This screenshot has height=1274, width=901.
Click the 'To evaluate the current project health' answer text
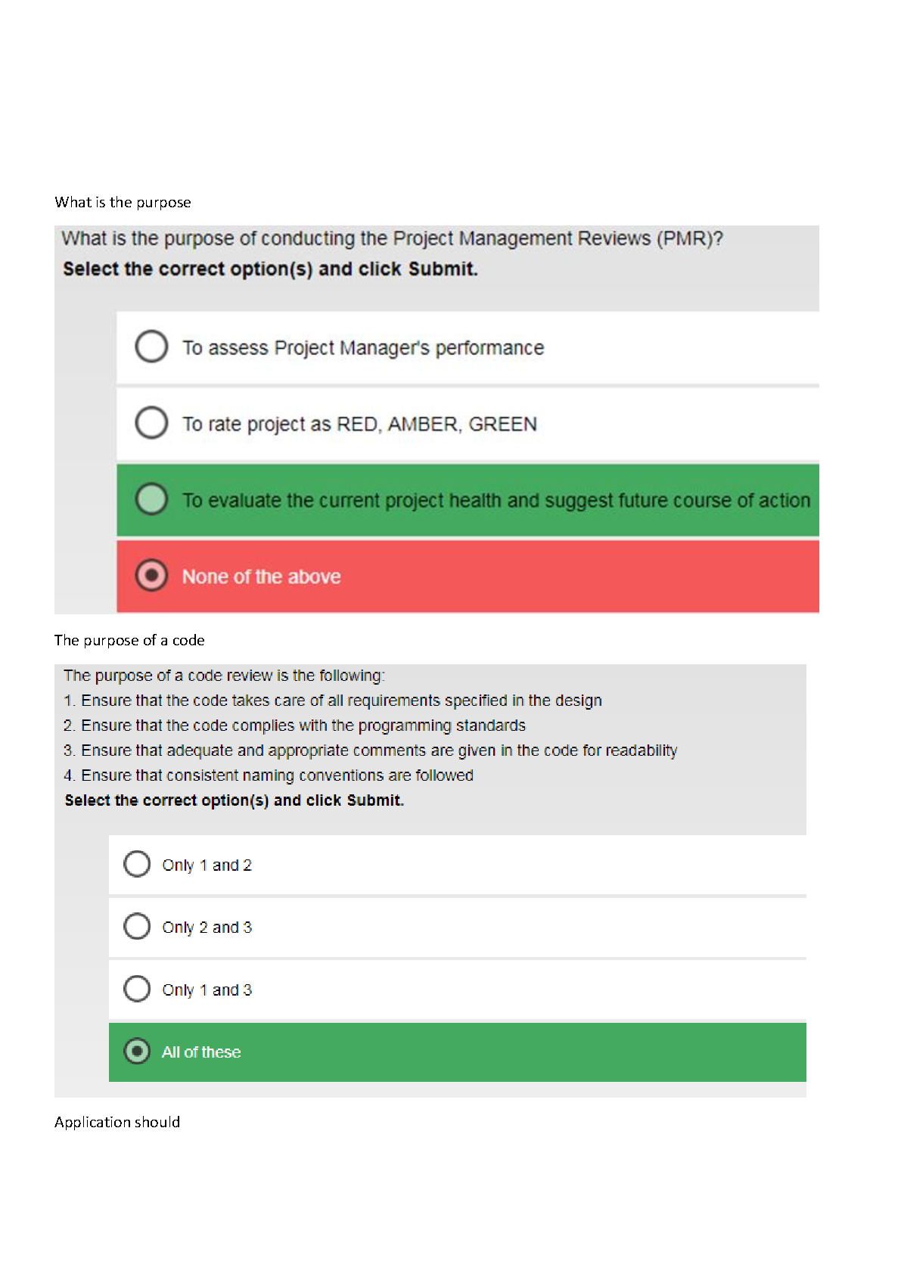click(496, 500)
